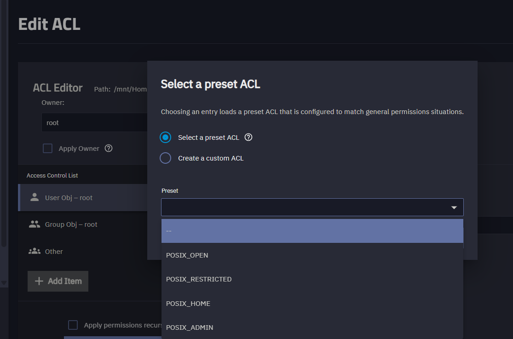513x339 pixels.
Task: Click help icon next to Apply Owner
Action: pos(109,148)
